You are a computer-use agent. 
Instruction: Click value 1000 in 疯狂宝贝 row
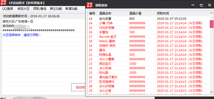tap(133, 63)
